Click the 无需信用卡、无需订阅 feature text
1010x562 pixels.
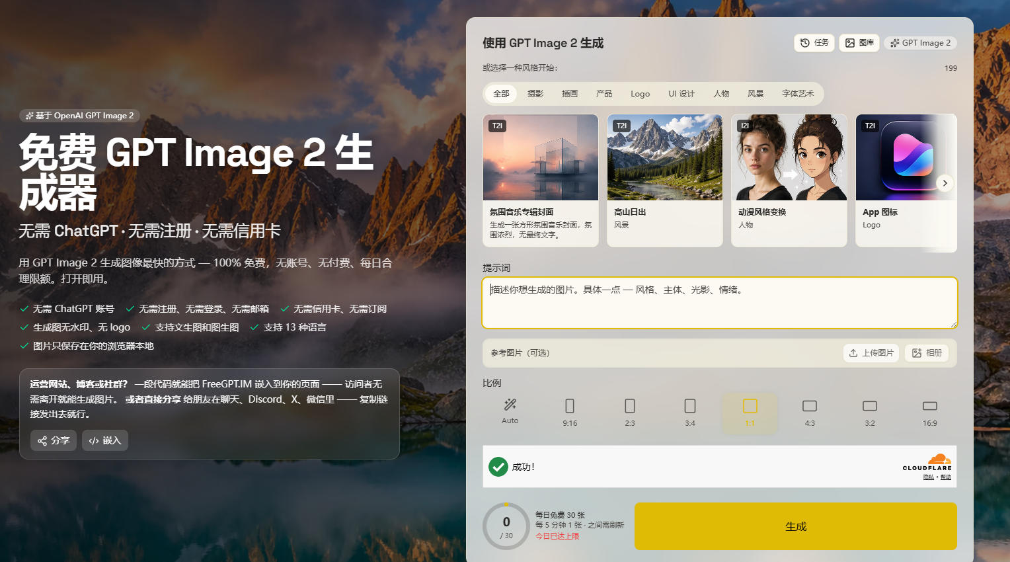coord(340,309)
